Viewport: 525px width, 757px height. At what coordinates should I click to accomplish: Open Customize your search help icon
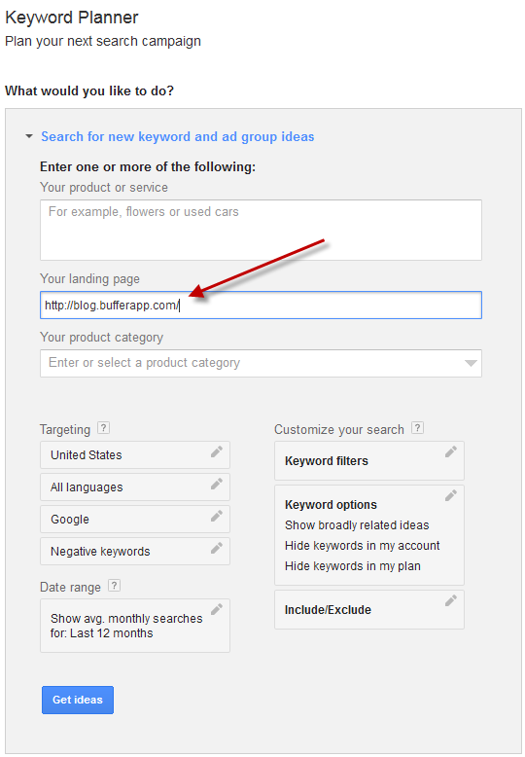417,428
